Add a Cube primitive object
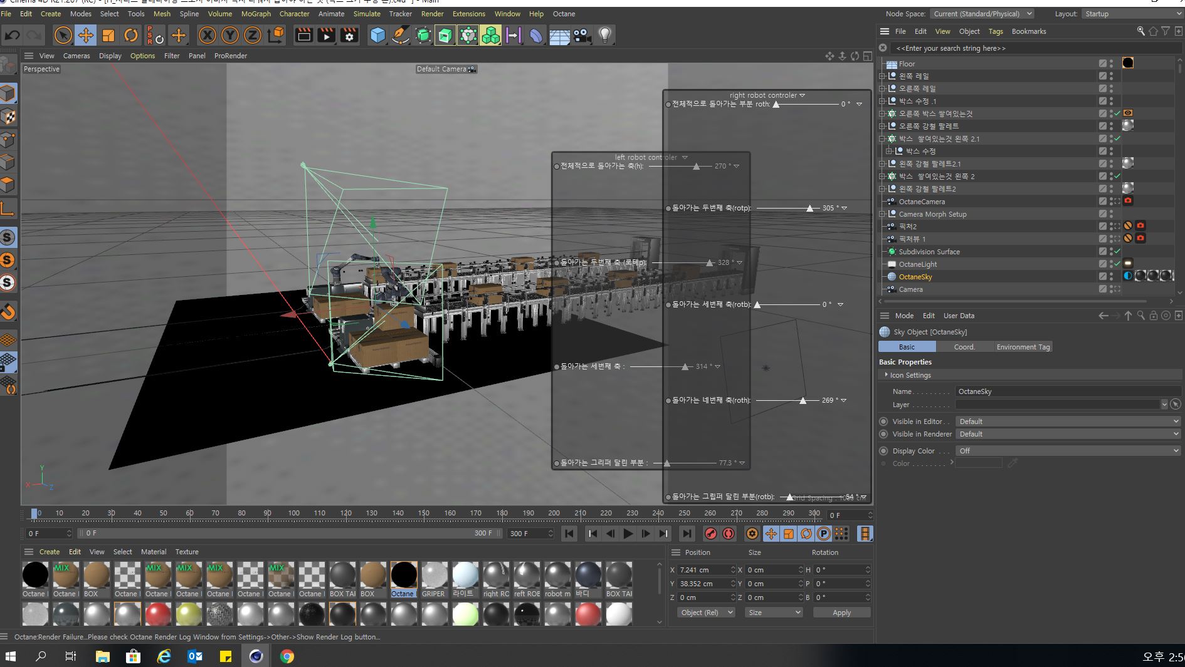1185x667 pixels. point(377,36)
